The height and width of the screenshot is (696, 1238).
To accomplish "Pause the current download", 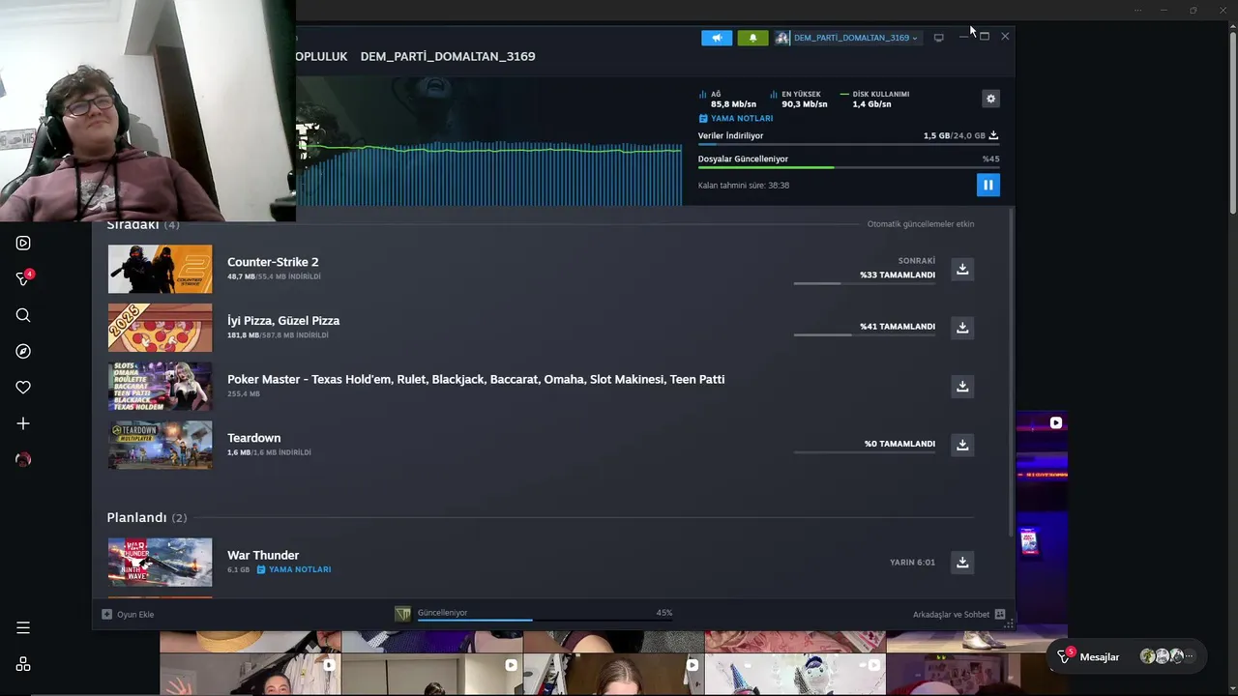I will point(987,185).
